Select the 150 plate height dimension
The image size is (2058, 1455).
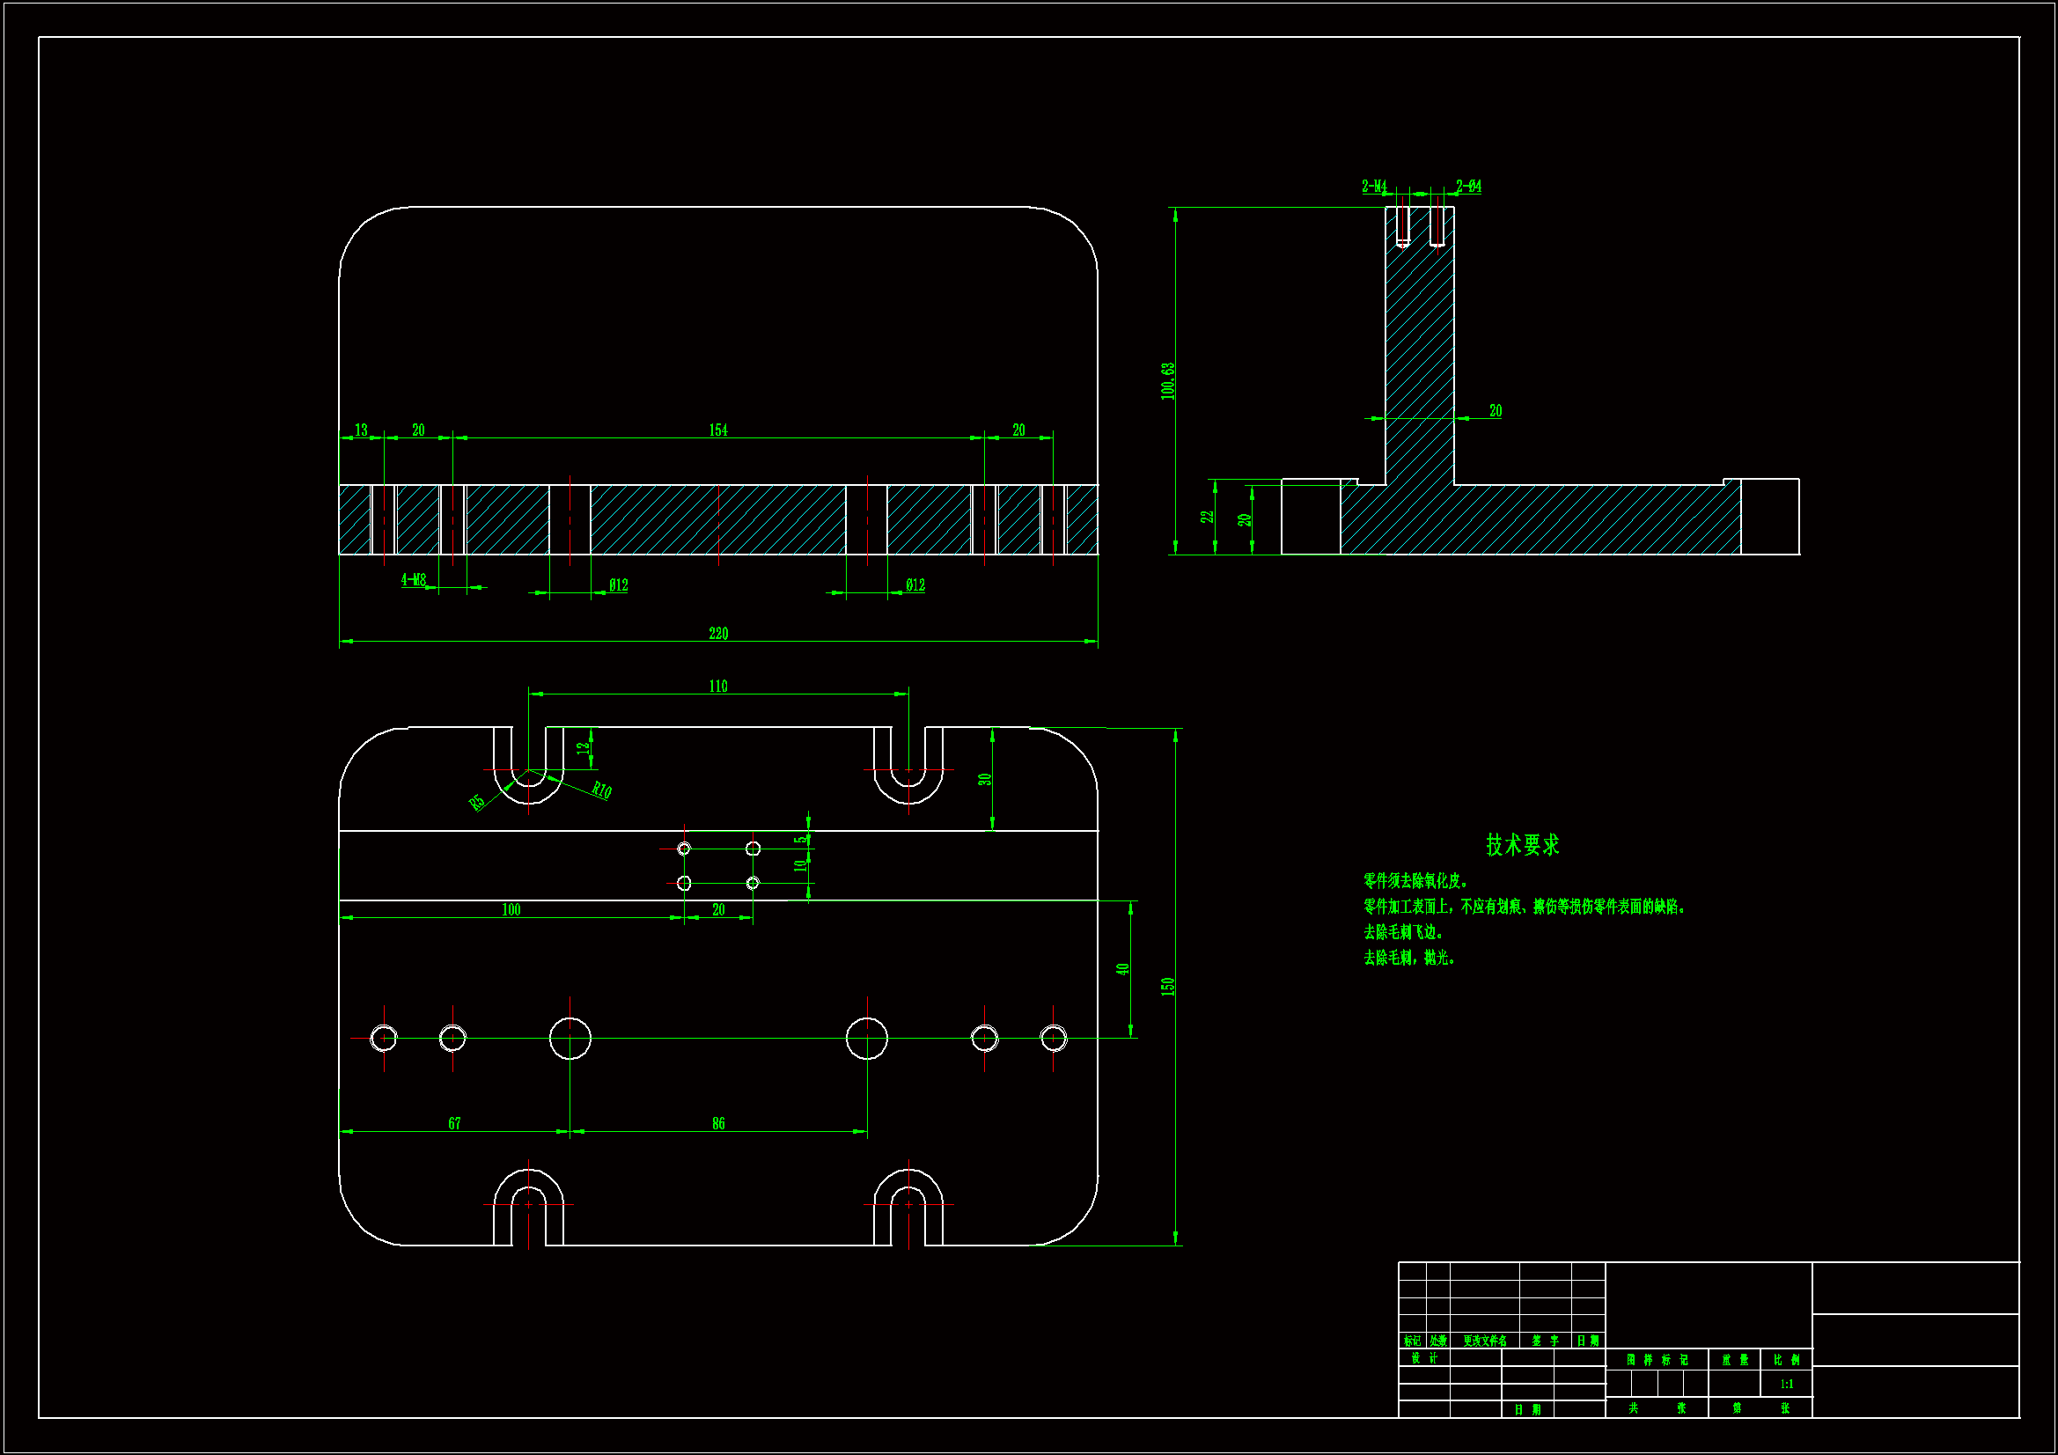click(x=1167, y=986)
